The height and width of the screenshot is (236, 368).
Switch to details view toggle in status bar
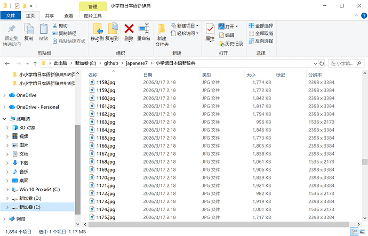click(x=354, y=232)
